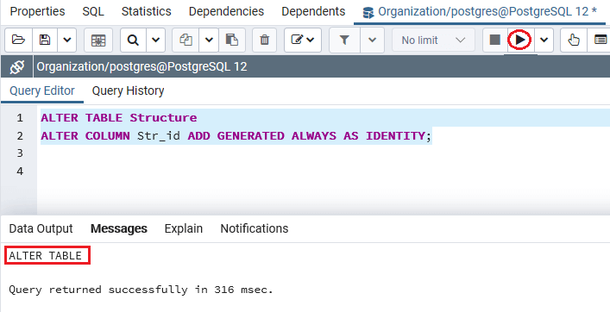Click the Stop query square button
This screenshot has height=312, width=610.
[x=495, y=40]
